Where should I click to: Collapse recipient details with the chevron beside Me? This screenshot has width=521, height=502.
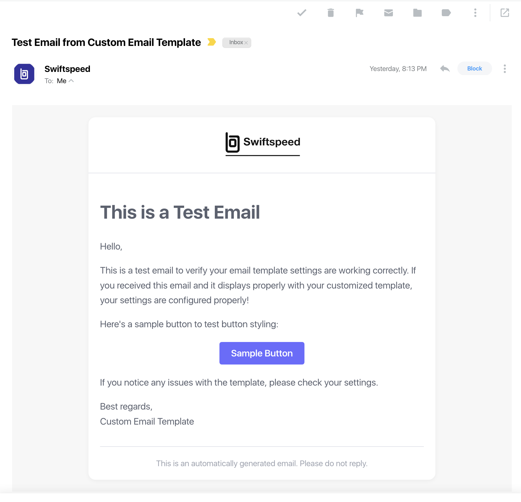pos(72,81)
